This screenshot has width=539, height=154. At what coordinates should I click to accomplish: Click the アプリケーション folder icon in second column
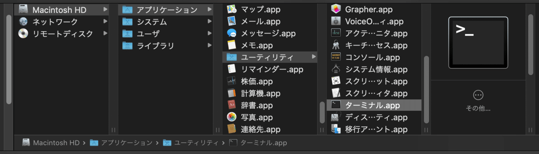[x=128, y=10]
